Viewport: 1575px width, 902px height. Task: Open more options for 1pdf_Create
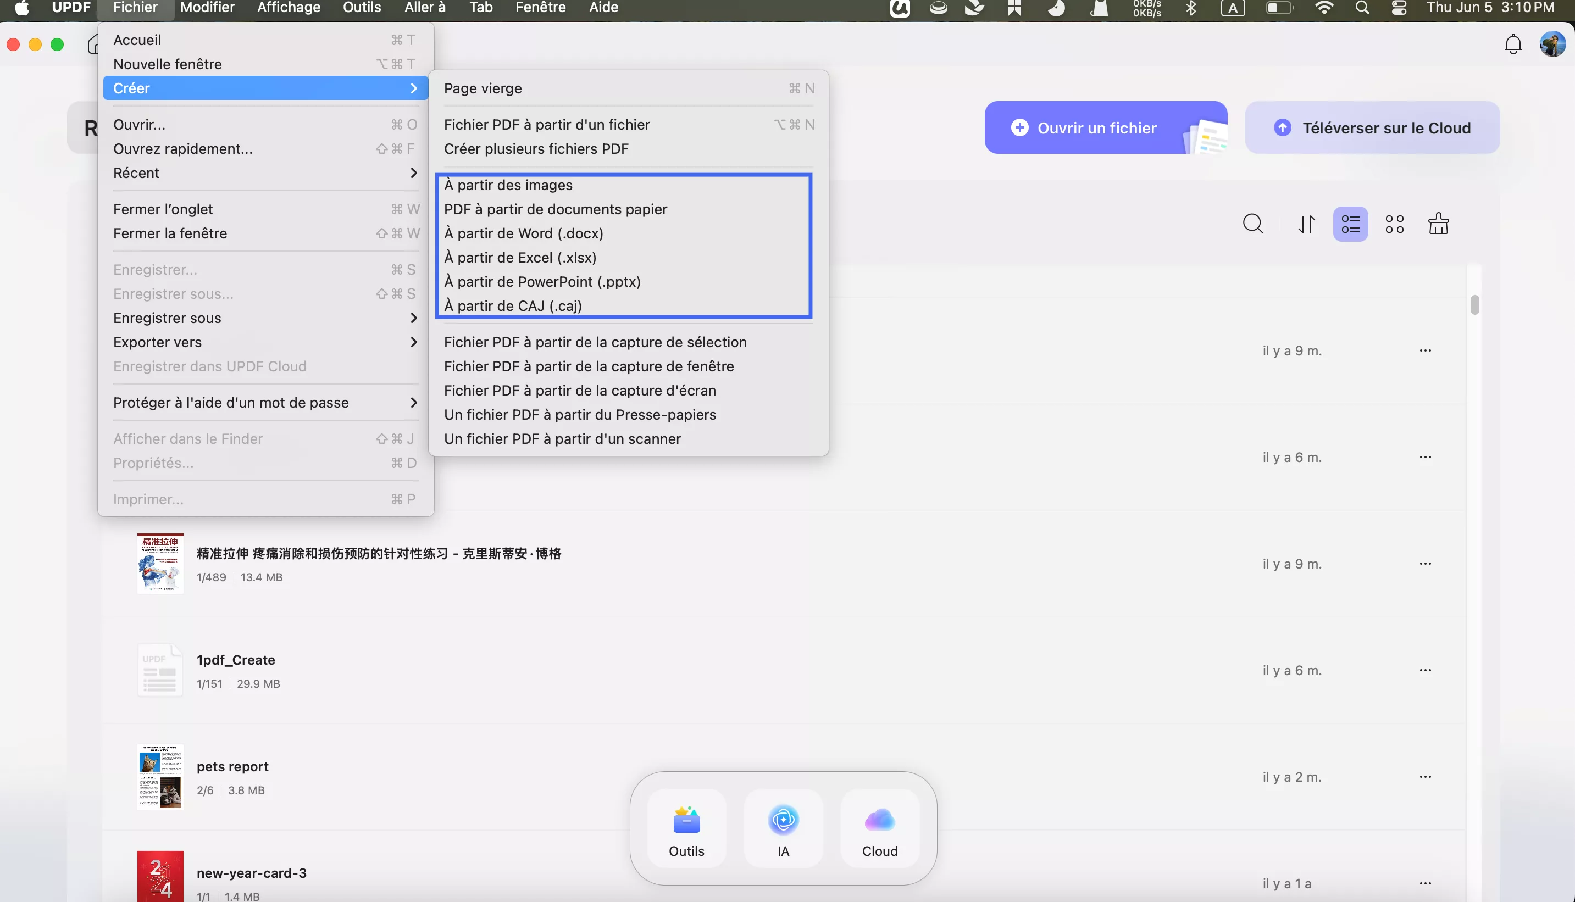point(1425,670)
